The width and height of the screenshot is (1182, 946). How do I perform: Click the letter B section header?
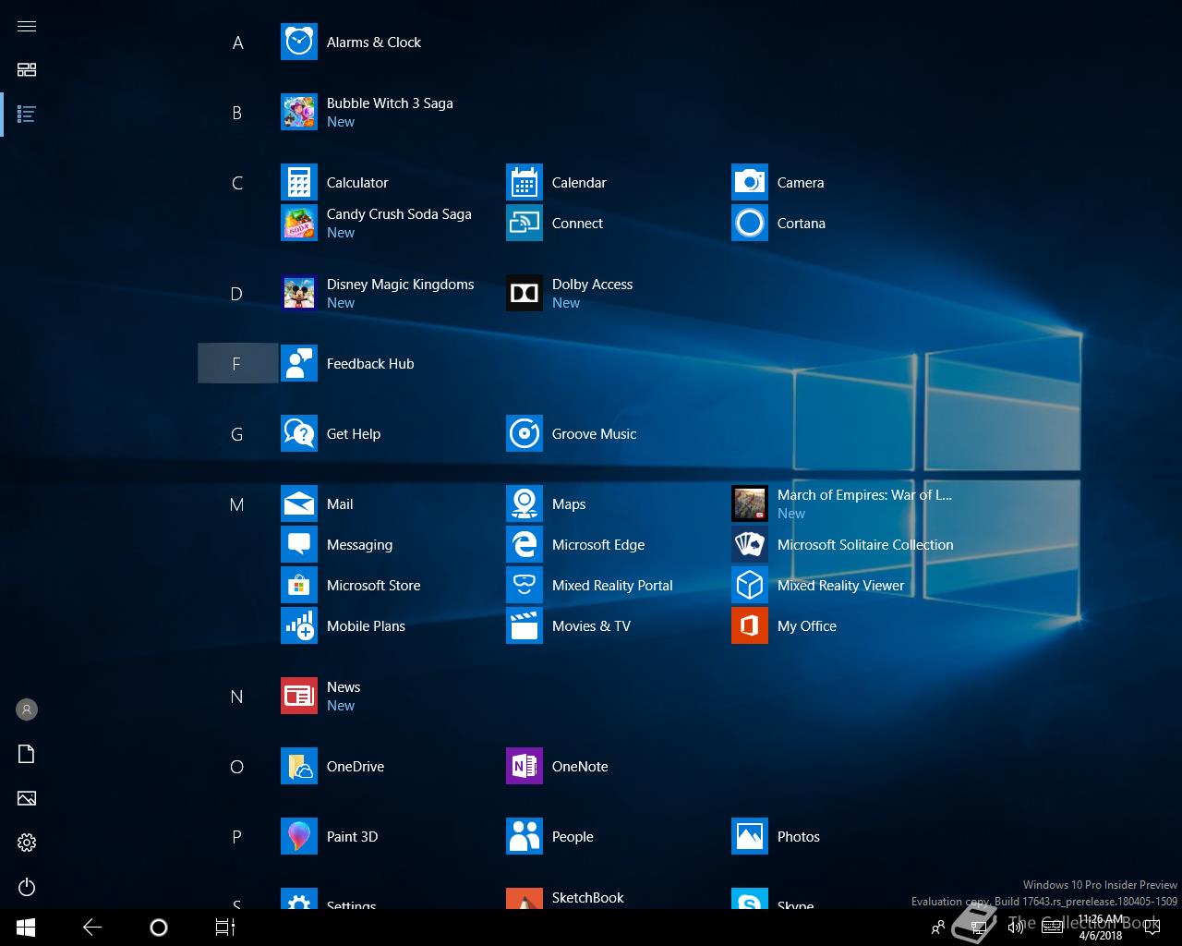click(237, 113)
